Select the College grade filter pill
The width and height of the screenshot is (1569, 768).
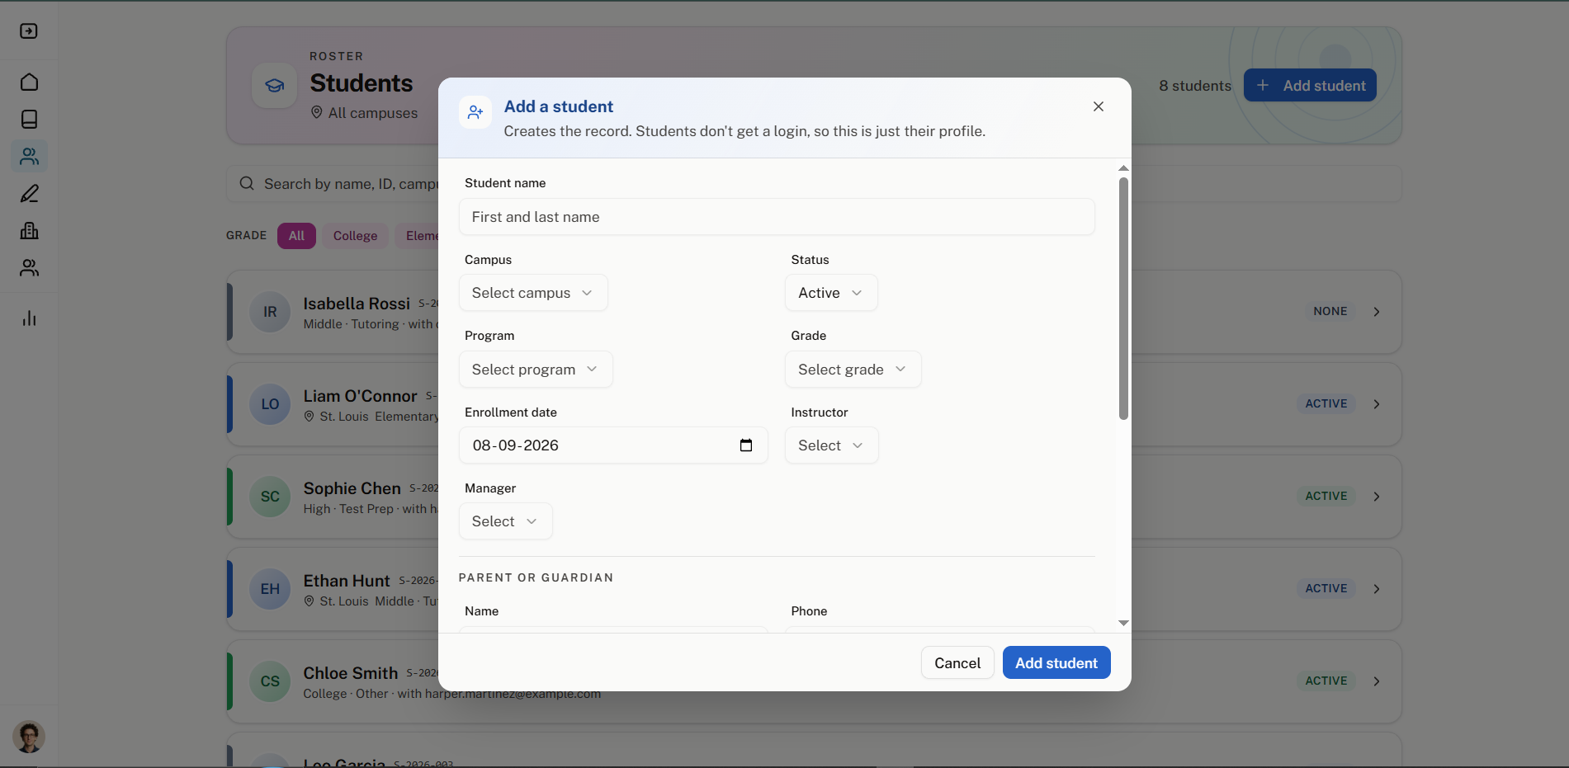[x=355, y=236]
